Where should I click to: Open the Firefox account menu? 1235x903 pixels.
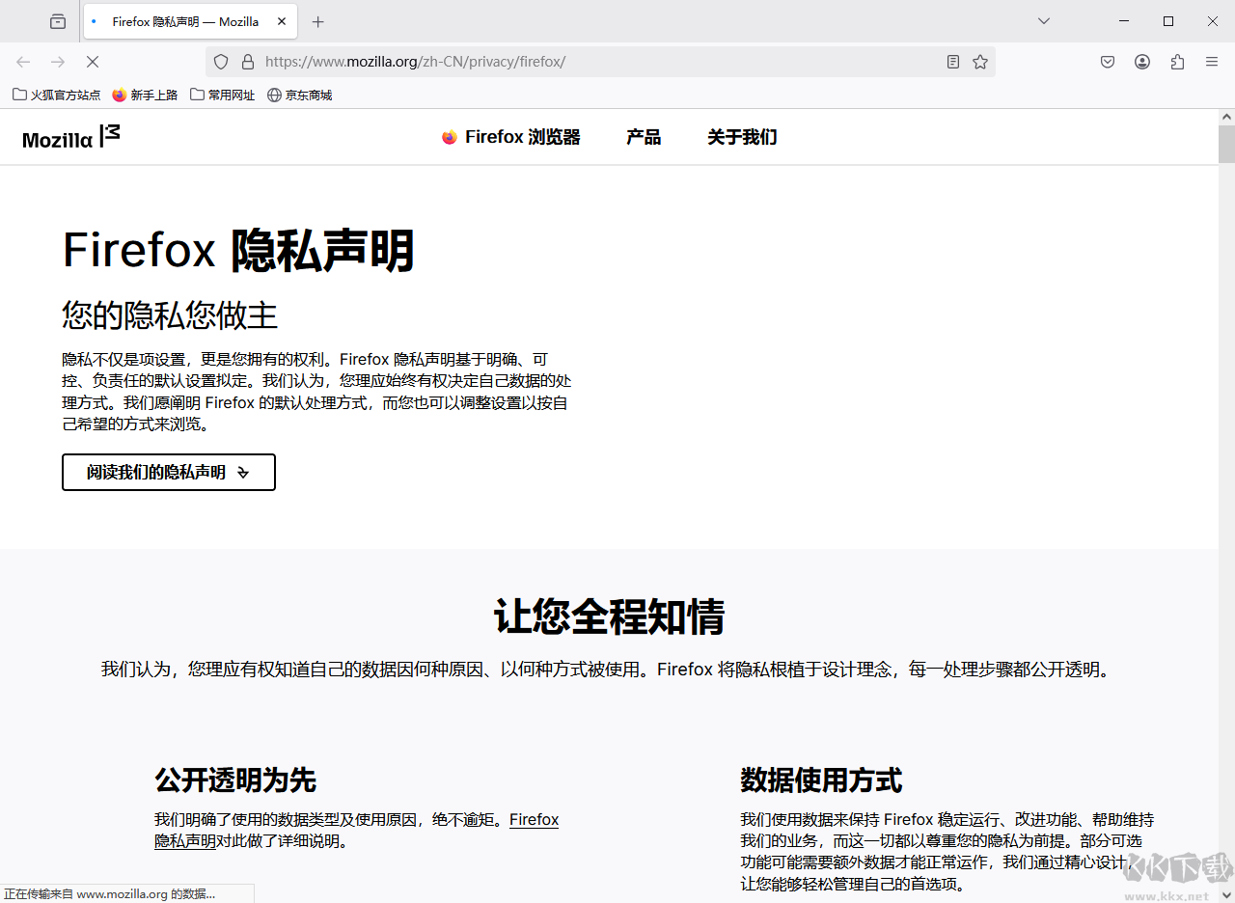pyautogui.click(x=1142, y=62)
